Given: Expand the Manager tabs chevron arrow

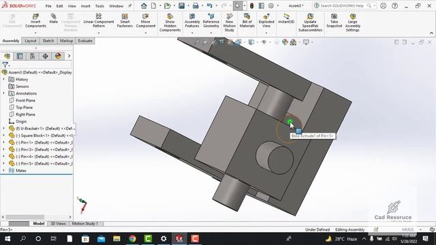Looking at the screenshot, I should pos(69,56).
